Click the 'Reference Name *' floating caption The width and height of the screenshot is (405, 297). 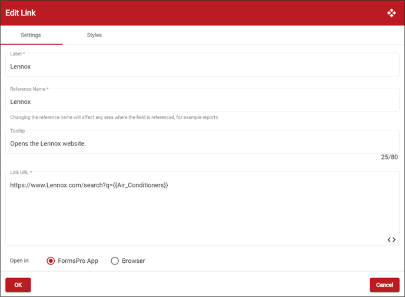(x=29, y=89)
